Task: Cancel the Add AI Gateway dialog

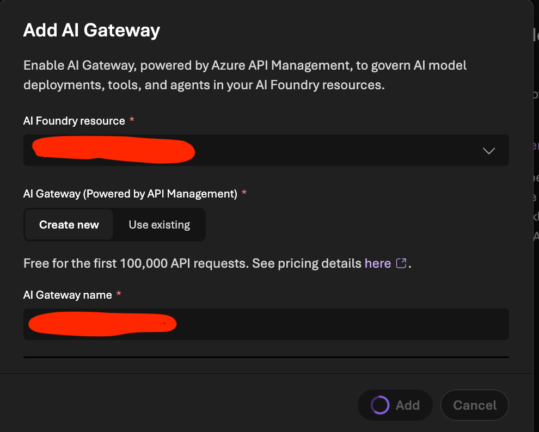Action: coord(475,405)
